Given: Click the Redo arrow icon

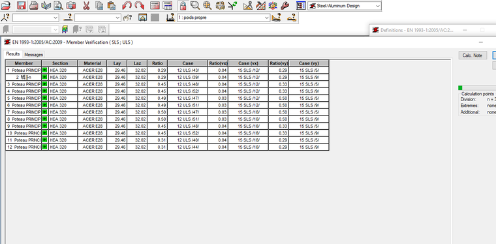Looking at the screenshot, I should tap(139, 5).
